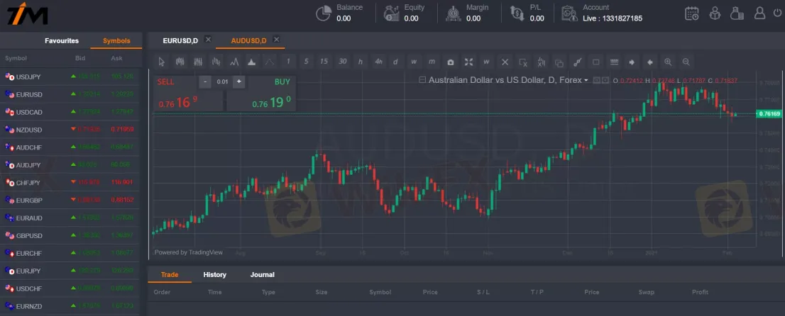
Task: Zoom in on the chart
Action: (x=668, y=62)
